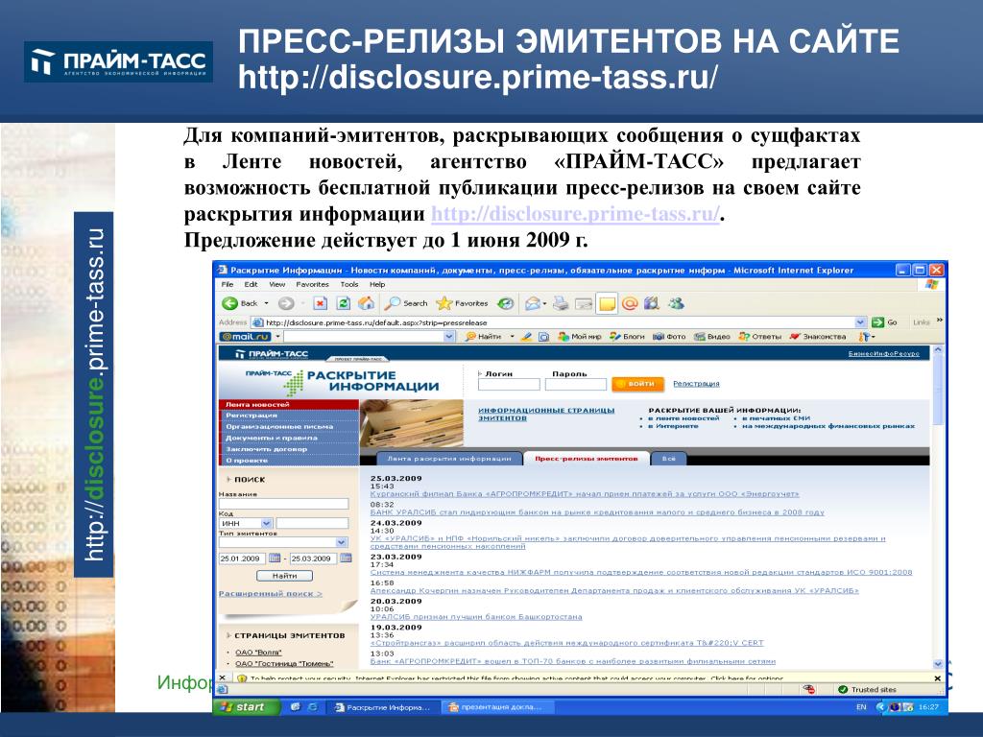Image resolution: width=983 pixels, height=737 pixels.
Task: Click the address bar URL field
Action: [x=558, y=322]
